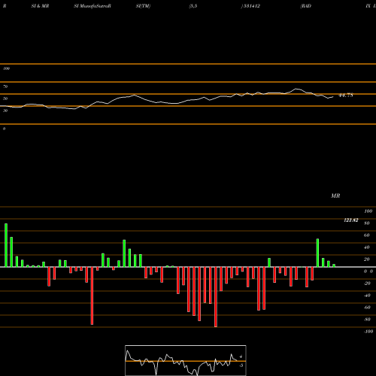This screenshot has height=376, width=376.
Task: Click the MR axis label -60
Action: click(x=367, y=308)
